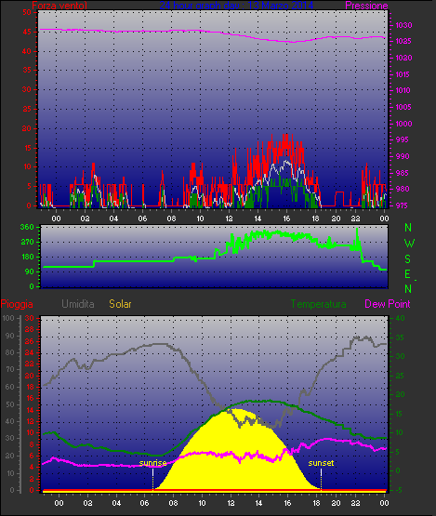The height and width of the screenshot is (516, 436).
Task: Click the sunrise marker on bottom graph
Action: tap(152, 463)
